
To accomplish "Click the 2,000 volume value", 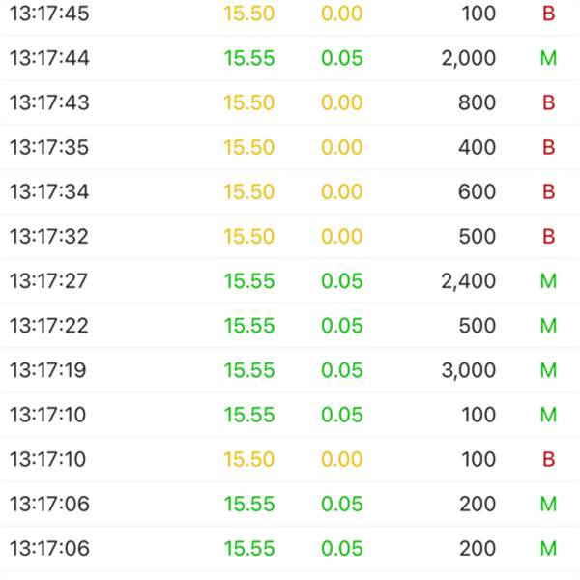I will point(468,58).
